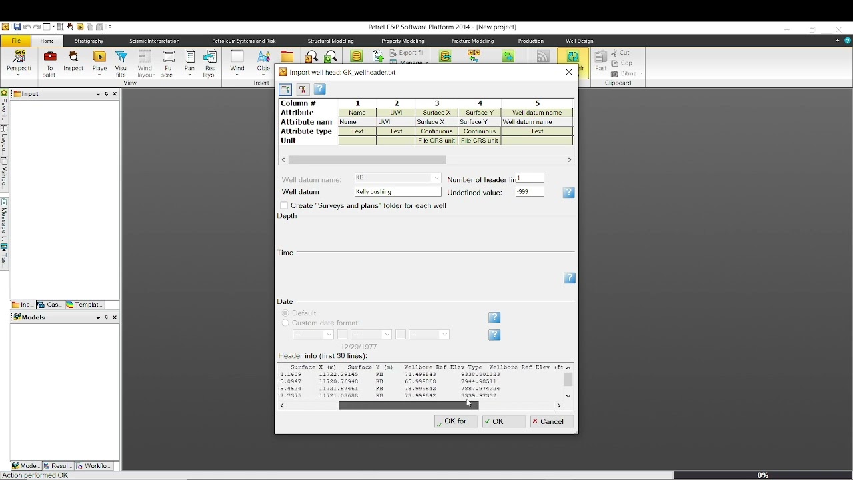Click help icon in the Time section
The image size is (853, 480).
coord(570,278)
